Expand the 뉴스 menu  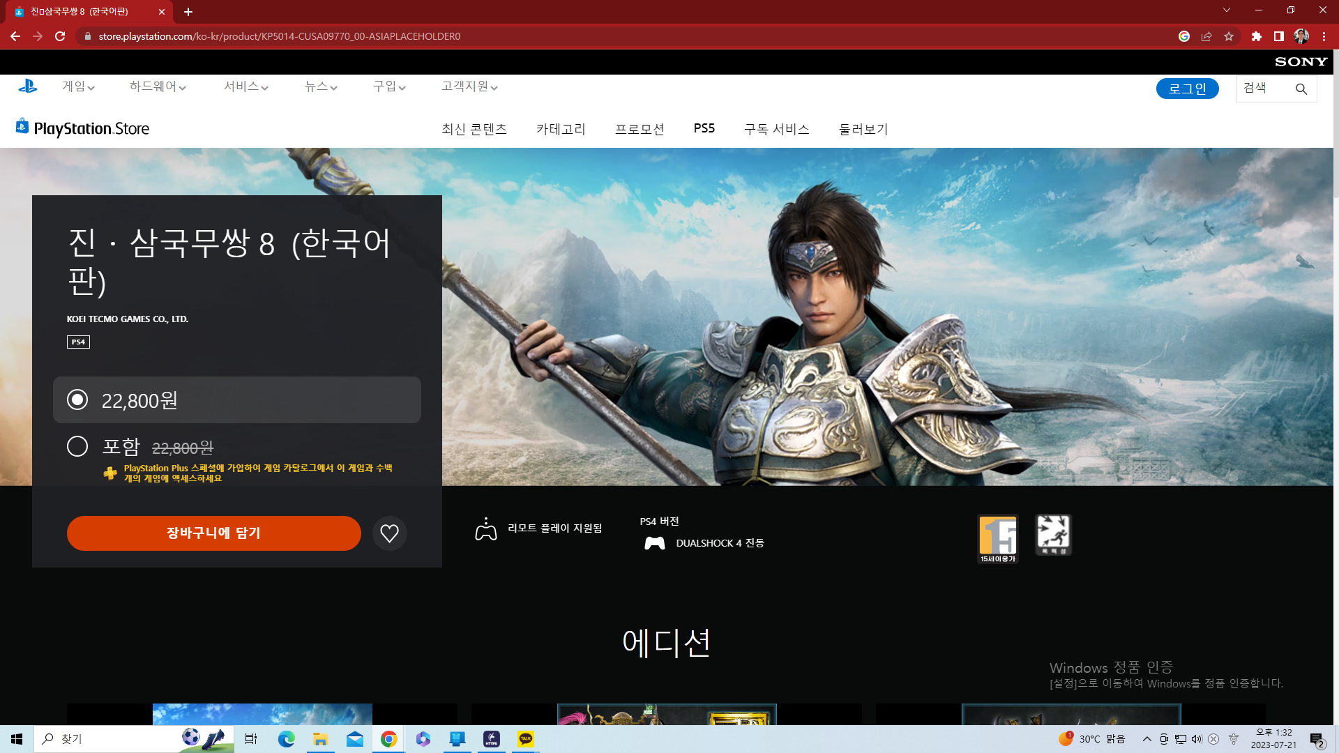pos(321,86)
